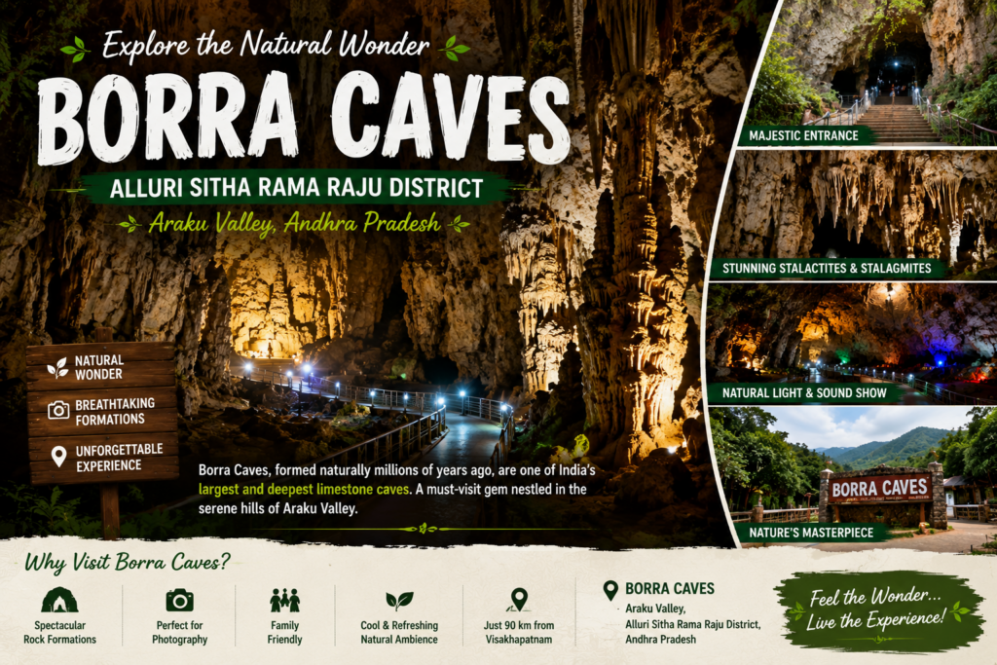Image resolution: width=997 pixels, height=665 pixels.
Task: Click the location pin beside BORRA CAVES address
Action: click(x=610, y=590)
